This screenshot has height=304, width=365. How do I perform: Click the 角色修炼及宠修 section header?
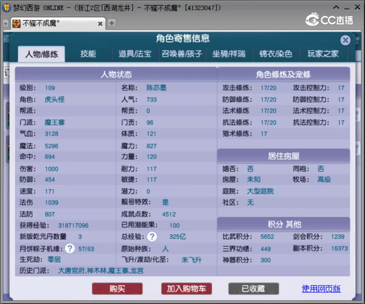point(283,75)
